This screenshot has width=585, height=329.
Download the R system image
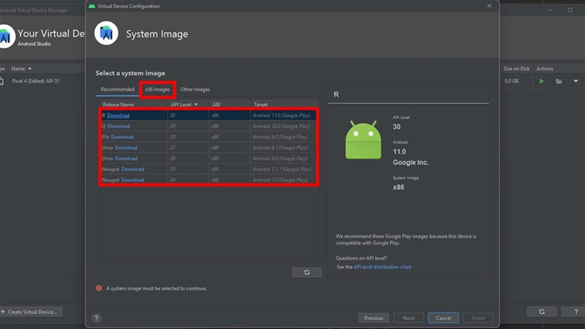118,116
